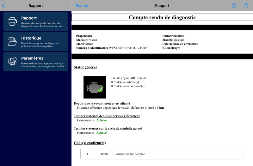Select the P0000 code row
Viewport: 253px width, 166px height.
(x=162, y=154)
